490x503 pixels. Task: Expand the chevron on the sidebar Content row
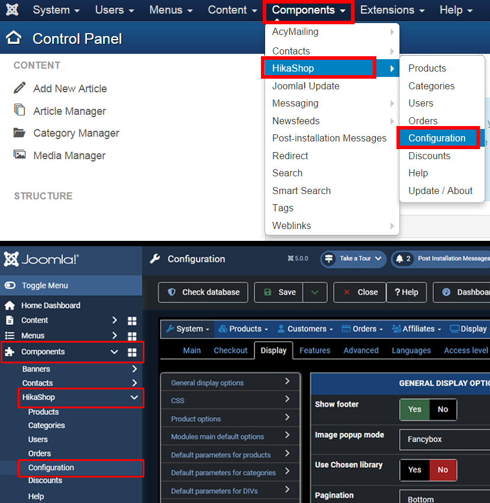coord(114,320)
